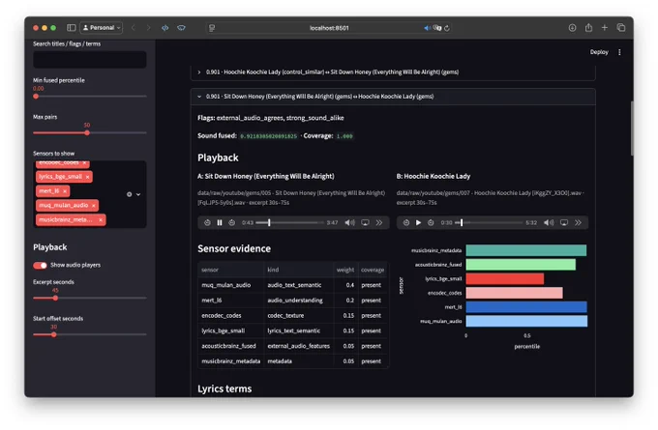Screen dimensions: 658x430
Task: Click the localhost:8501 address field
Action: pos(329,28)
